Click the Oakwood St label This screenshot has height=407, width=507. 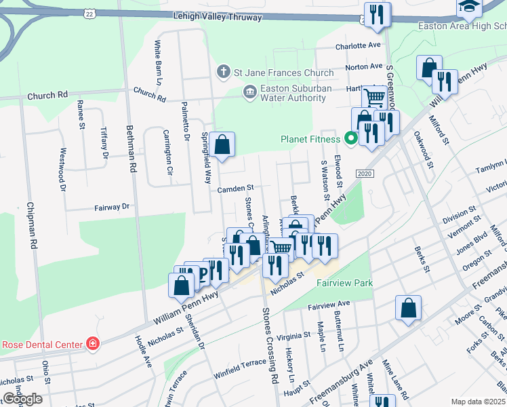point(423,149)
